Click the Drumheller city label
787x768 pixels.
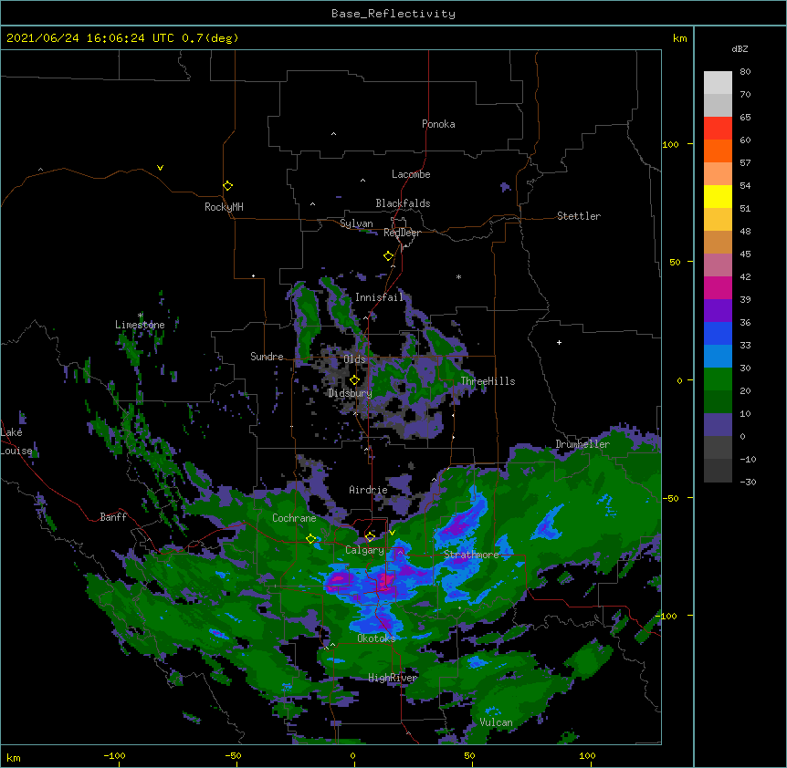pyautogui.click(x=582, y=444)
